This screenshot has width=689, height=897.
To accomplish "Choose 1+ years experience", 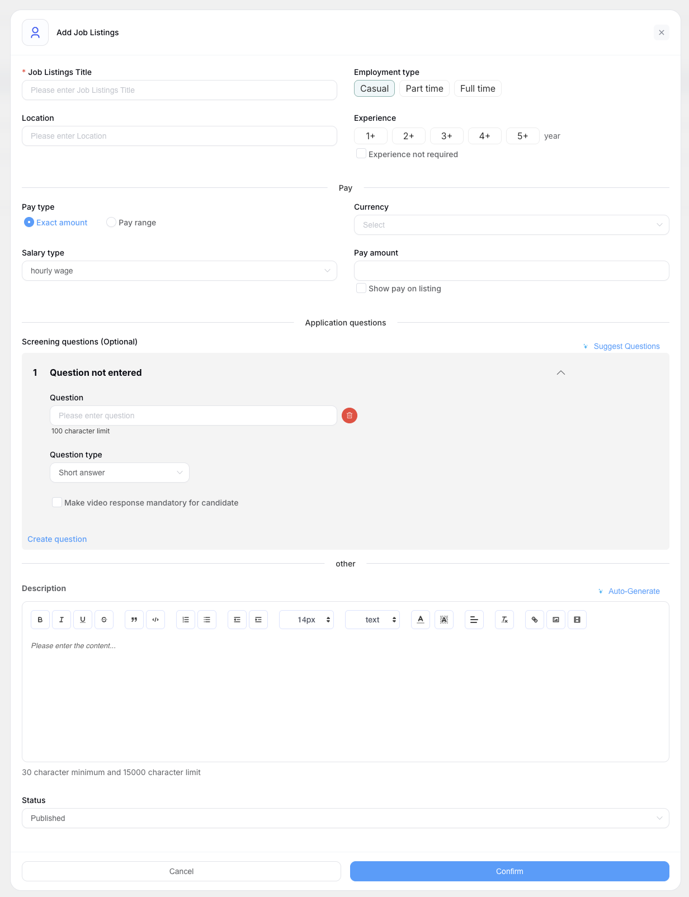I will tap(371, 136).
